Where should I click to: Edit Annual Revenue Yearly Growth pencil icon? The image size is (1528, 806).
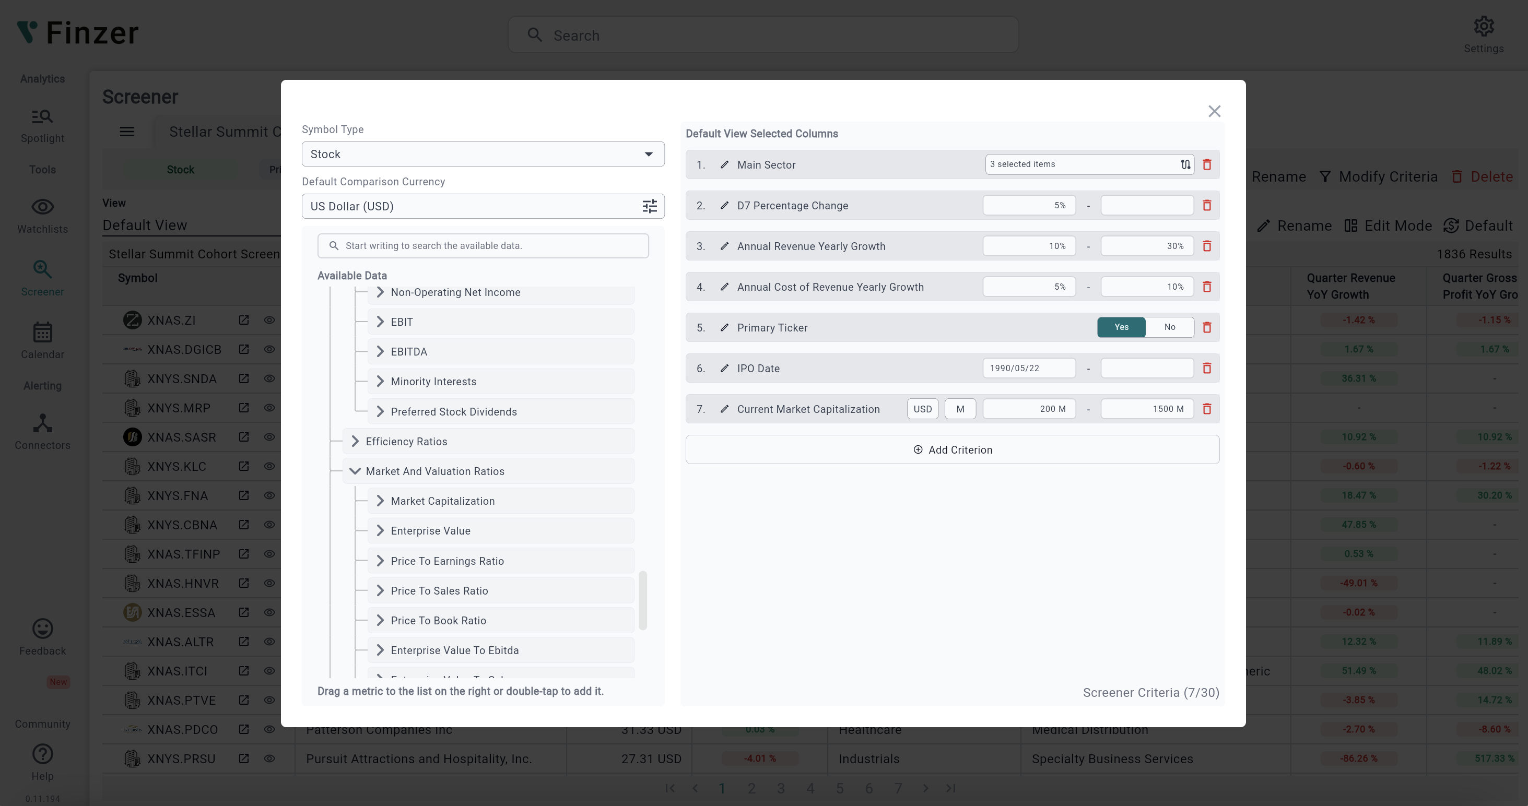[x=724, y=246]
